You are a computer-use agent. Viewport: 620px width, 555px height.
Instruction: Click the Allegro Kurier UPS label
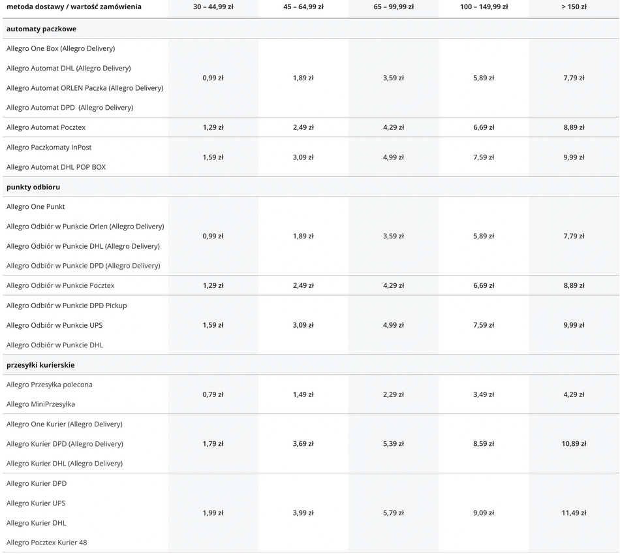[x=36, y=503]
